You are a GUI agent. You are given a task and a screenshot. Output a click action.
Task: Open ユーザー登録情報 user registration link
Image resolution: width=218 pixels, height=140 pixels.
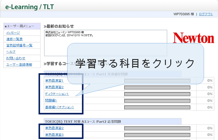pos(19,65)
